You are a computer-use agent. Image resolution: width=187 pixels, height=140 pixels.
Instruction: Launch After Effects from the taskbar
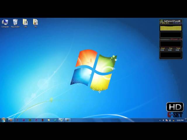click(36, 120)
